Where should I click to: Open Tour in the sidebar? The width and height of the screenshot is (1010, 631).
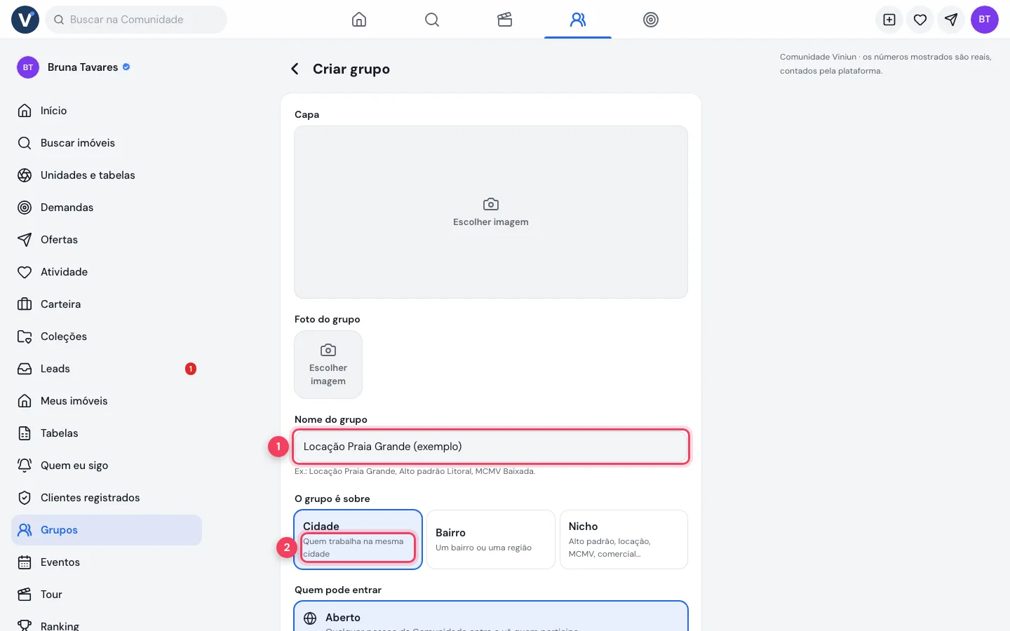pos(107,595)
